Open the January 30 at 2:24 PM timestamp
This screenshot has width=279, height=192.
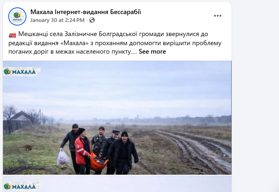coord(57,20)
